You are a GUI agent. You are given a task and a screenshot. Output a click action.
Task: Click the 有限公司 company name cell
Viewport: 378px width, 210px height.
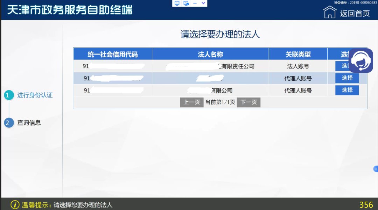[210, 90]
